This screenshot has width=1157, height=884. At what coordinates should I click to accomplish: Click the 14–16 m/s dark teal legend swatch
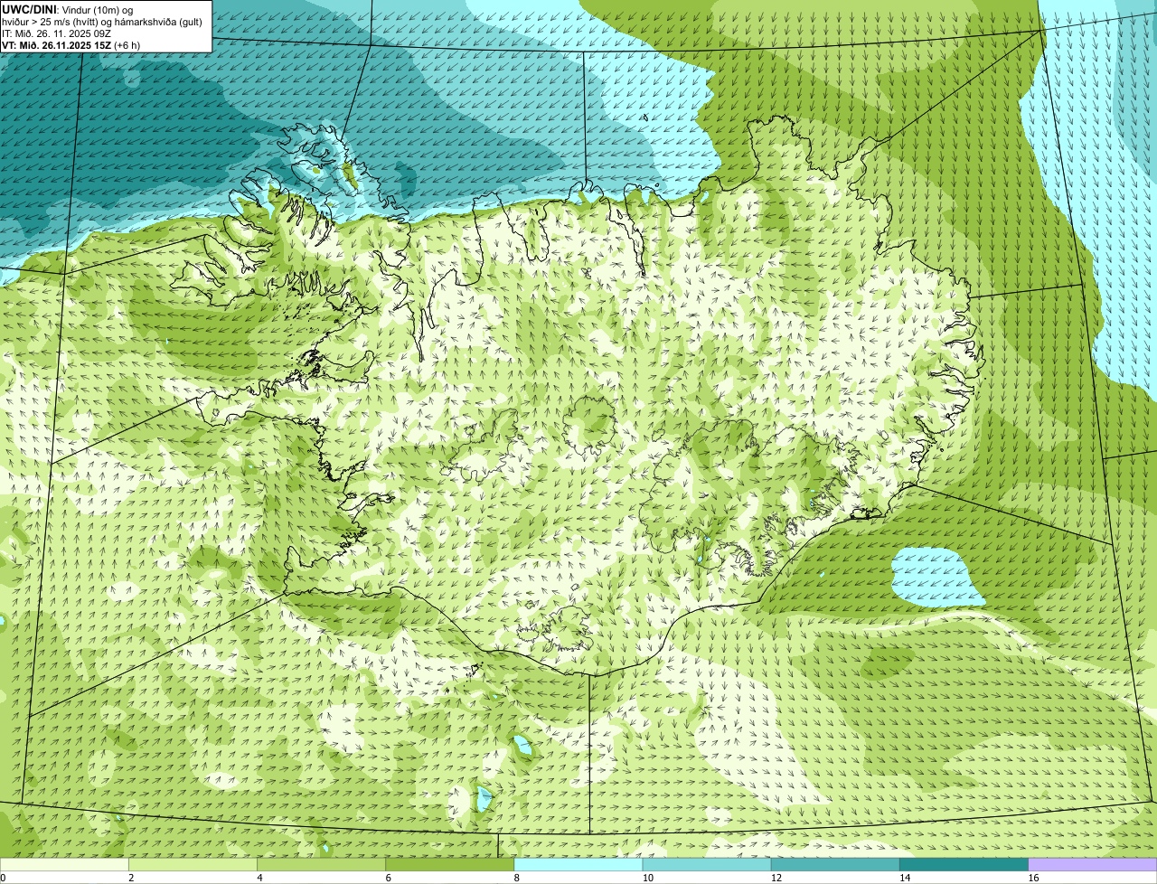tap(964, 865)
